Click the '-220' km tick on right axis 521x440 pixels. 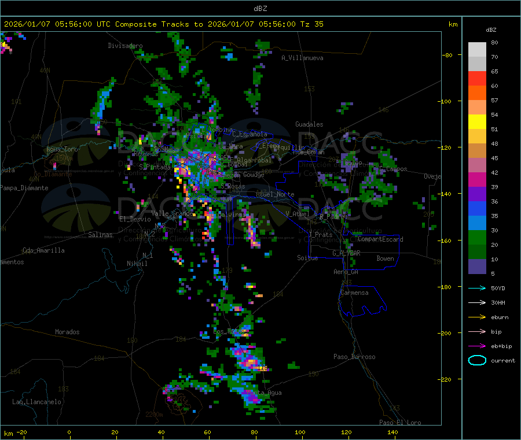[445, 379]
